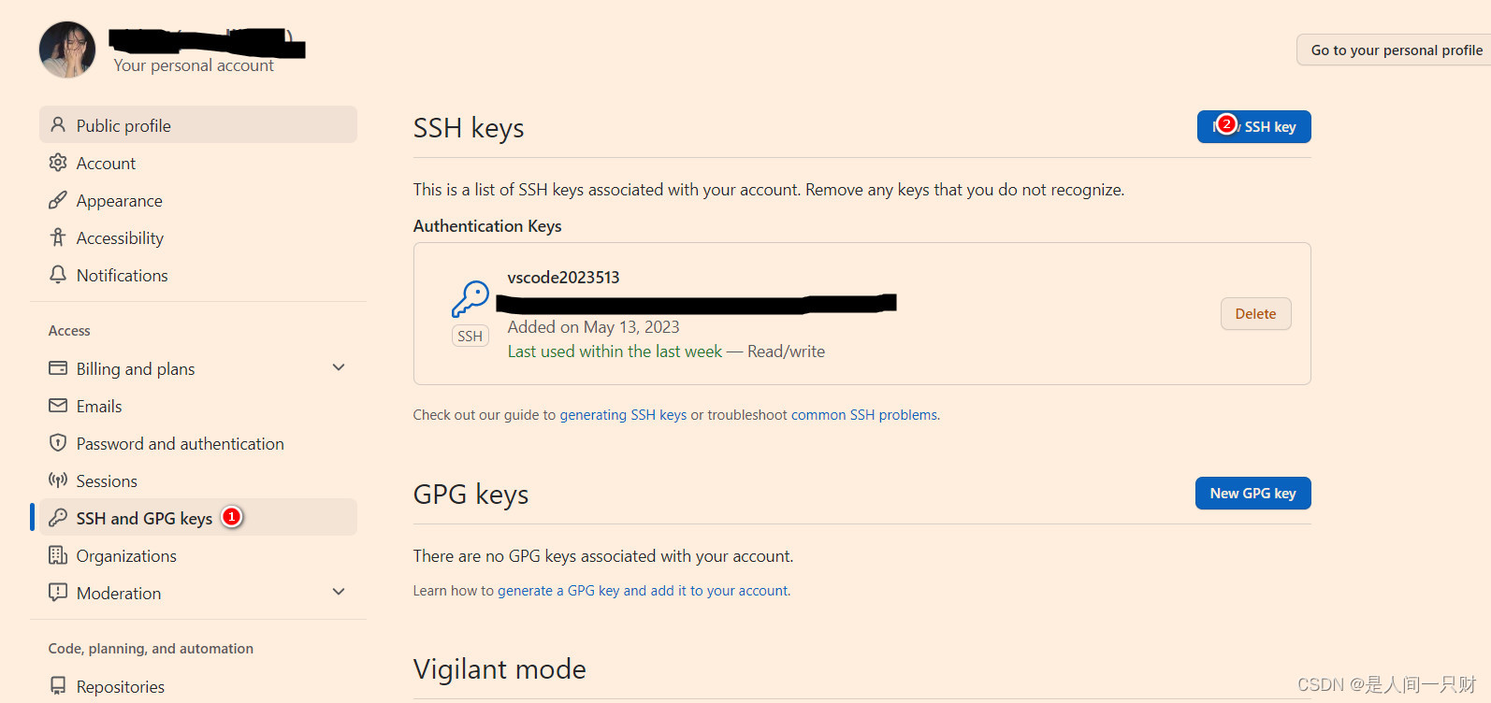The image size is (1491, 703).
Task: Open the Repositories section icon
Action: pyautogui.click(x=58, y=686)
